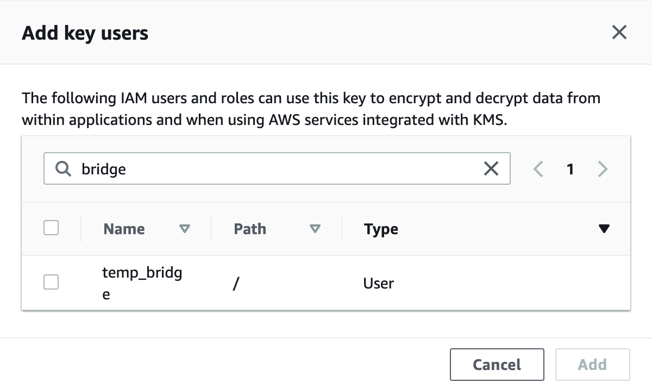Sort using the Path column arrow

[315, 229]
